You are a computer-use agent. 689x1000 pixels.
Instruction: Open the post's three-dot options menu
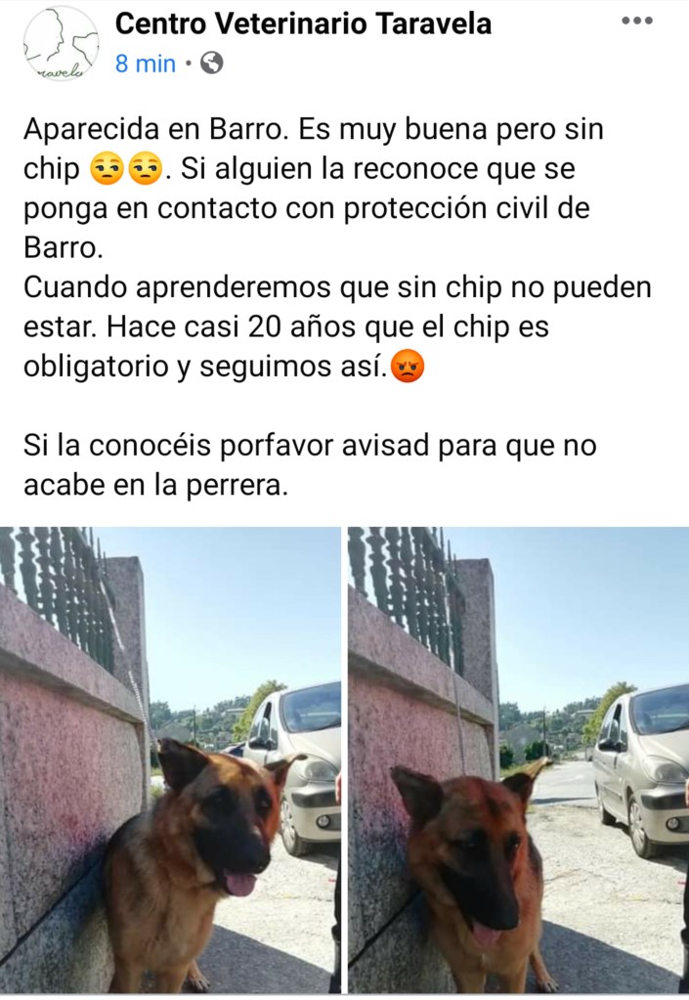tap(637, 22)
